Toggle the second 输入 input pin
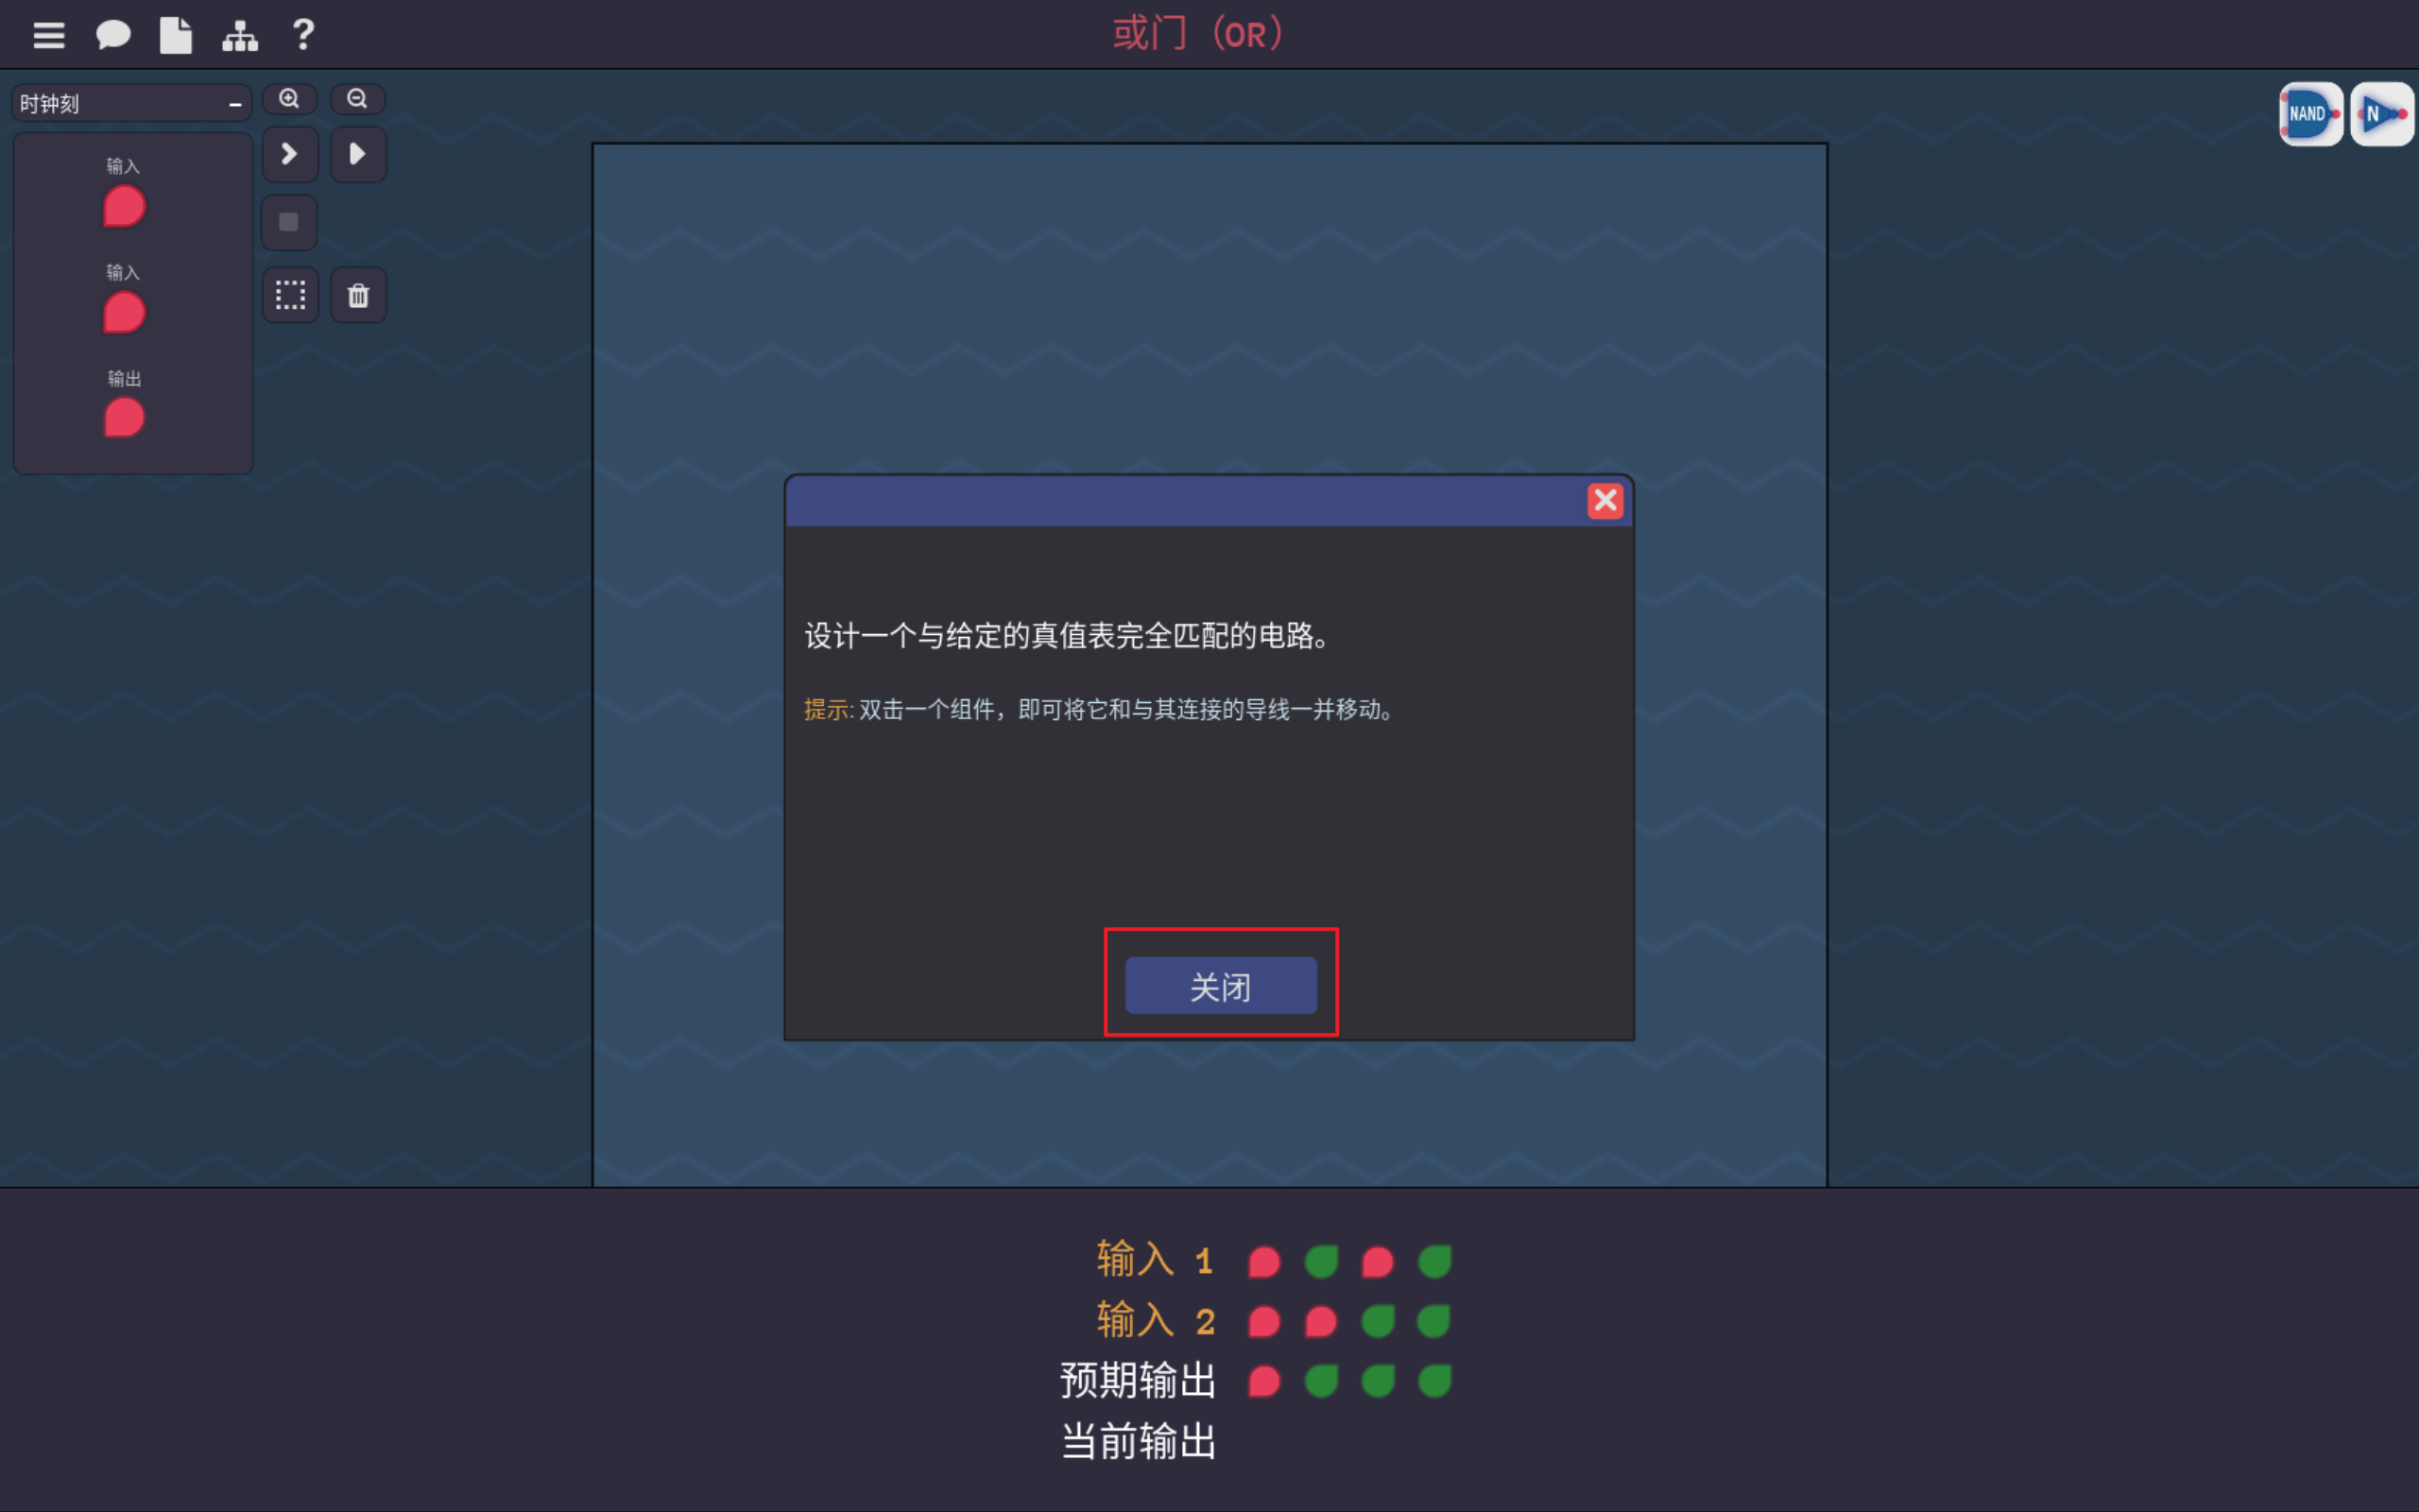The width and height of the screenshot is (2419, 1512). tap(124, 313)
